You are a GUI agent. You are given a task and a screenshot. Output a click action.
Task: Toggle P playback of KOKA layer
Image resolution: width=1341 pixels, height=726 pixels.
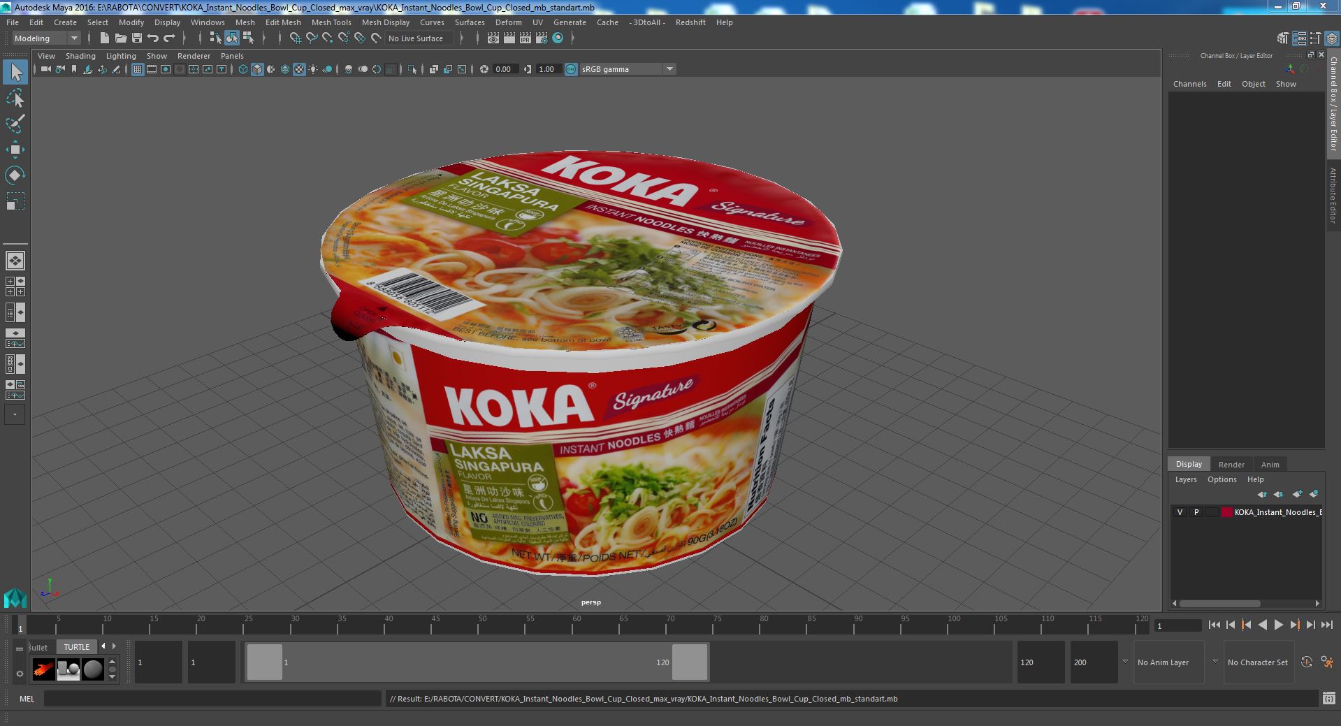coord(1196,512)
